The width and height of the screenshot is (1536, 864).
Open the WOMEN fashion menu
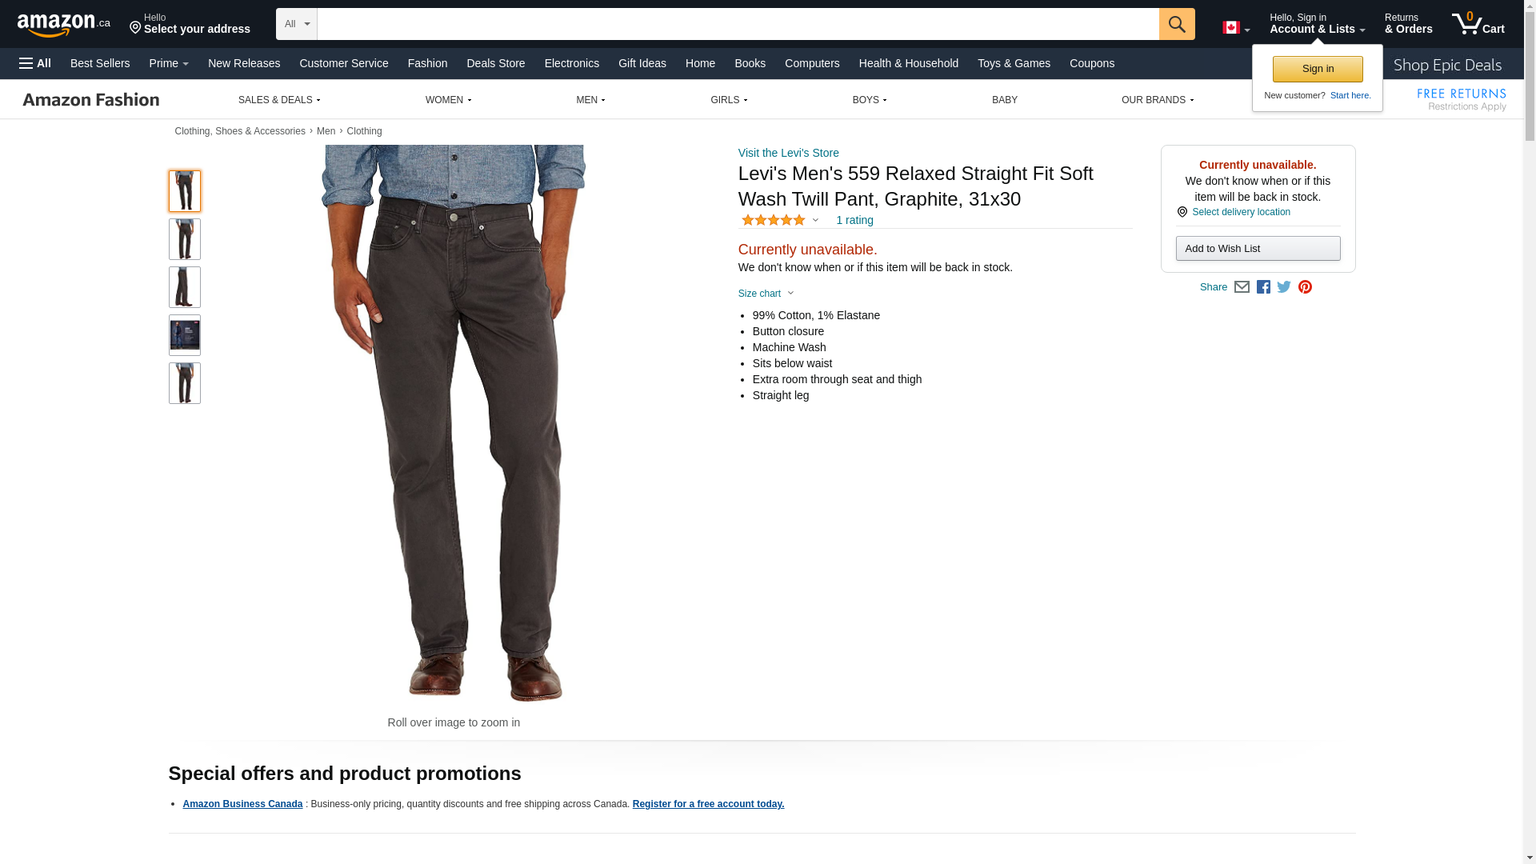(x=448, y=100)
